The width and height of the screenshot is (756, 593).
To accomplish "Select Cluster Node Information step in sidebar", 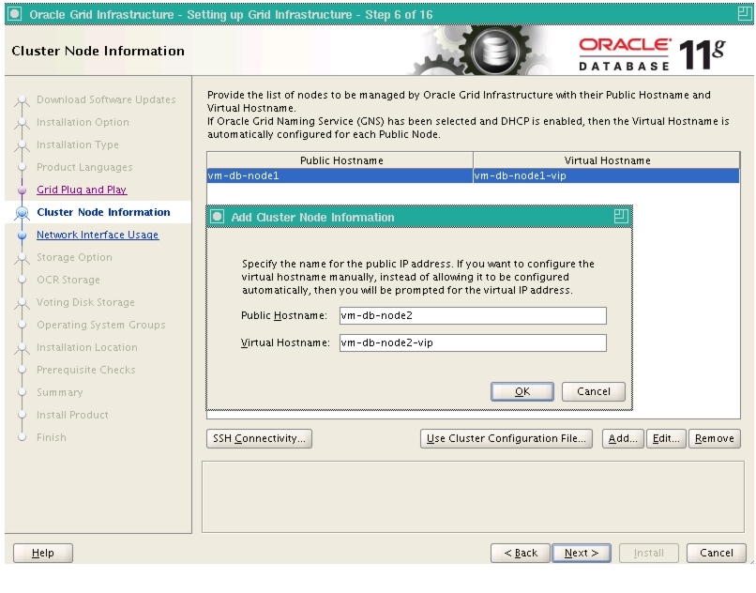I will [103, 212].
